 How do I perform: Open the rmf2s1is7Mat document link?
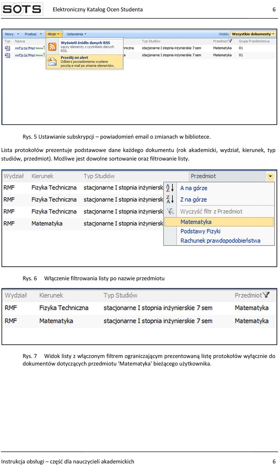click(25, 55)
